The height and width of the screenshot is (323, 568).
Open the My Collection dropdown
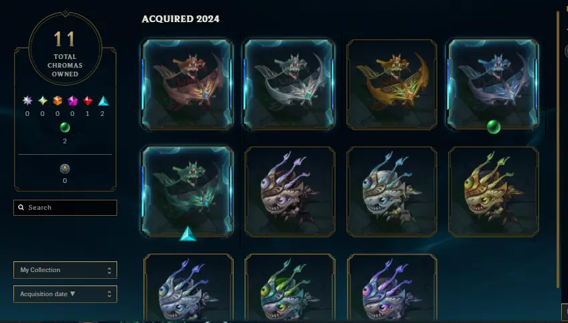coord(65,270)
